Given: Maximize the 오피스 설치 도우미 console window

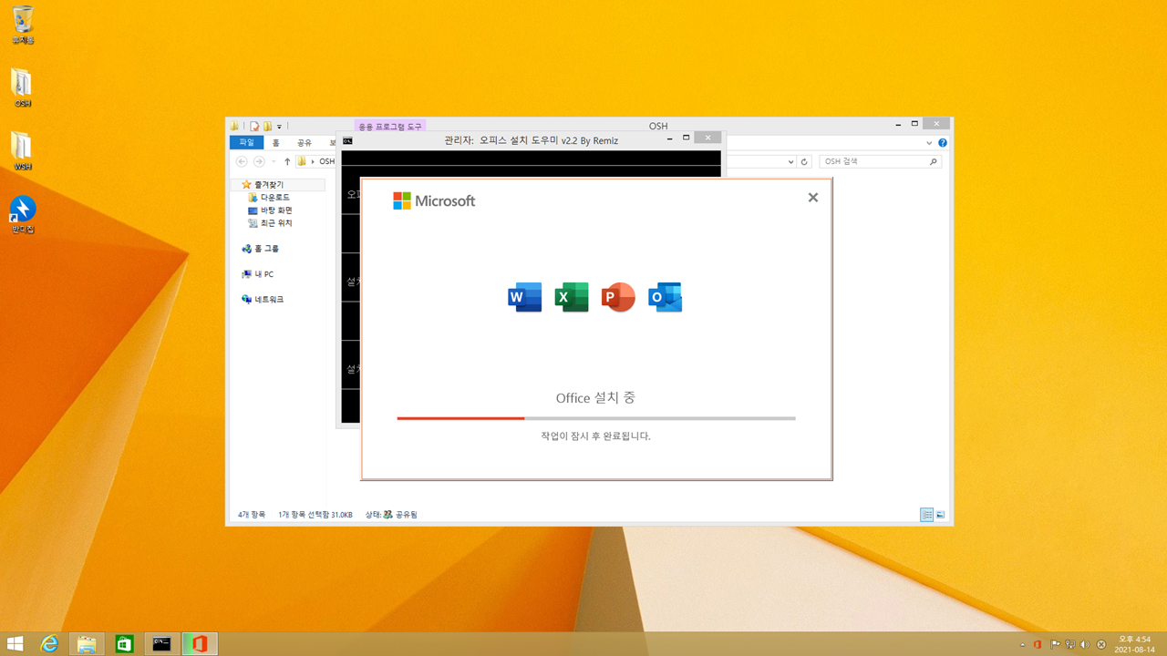Looking at the screenshot, I should pos(686,138).
